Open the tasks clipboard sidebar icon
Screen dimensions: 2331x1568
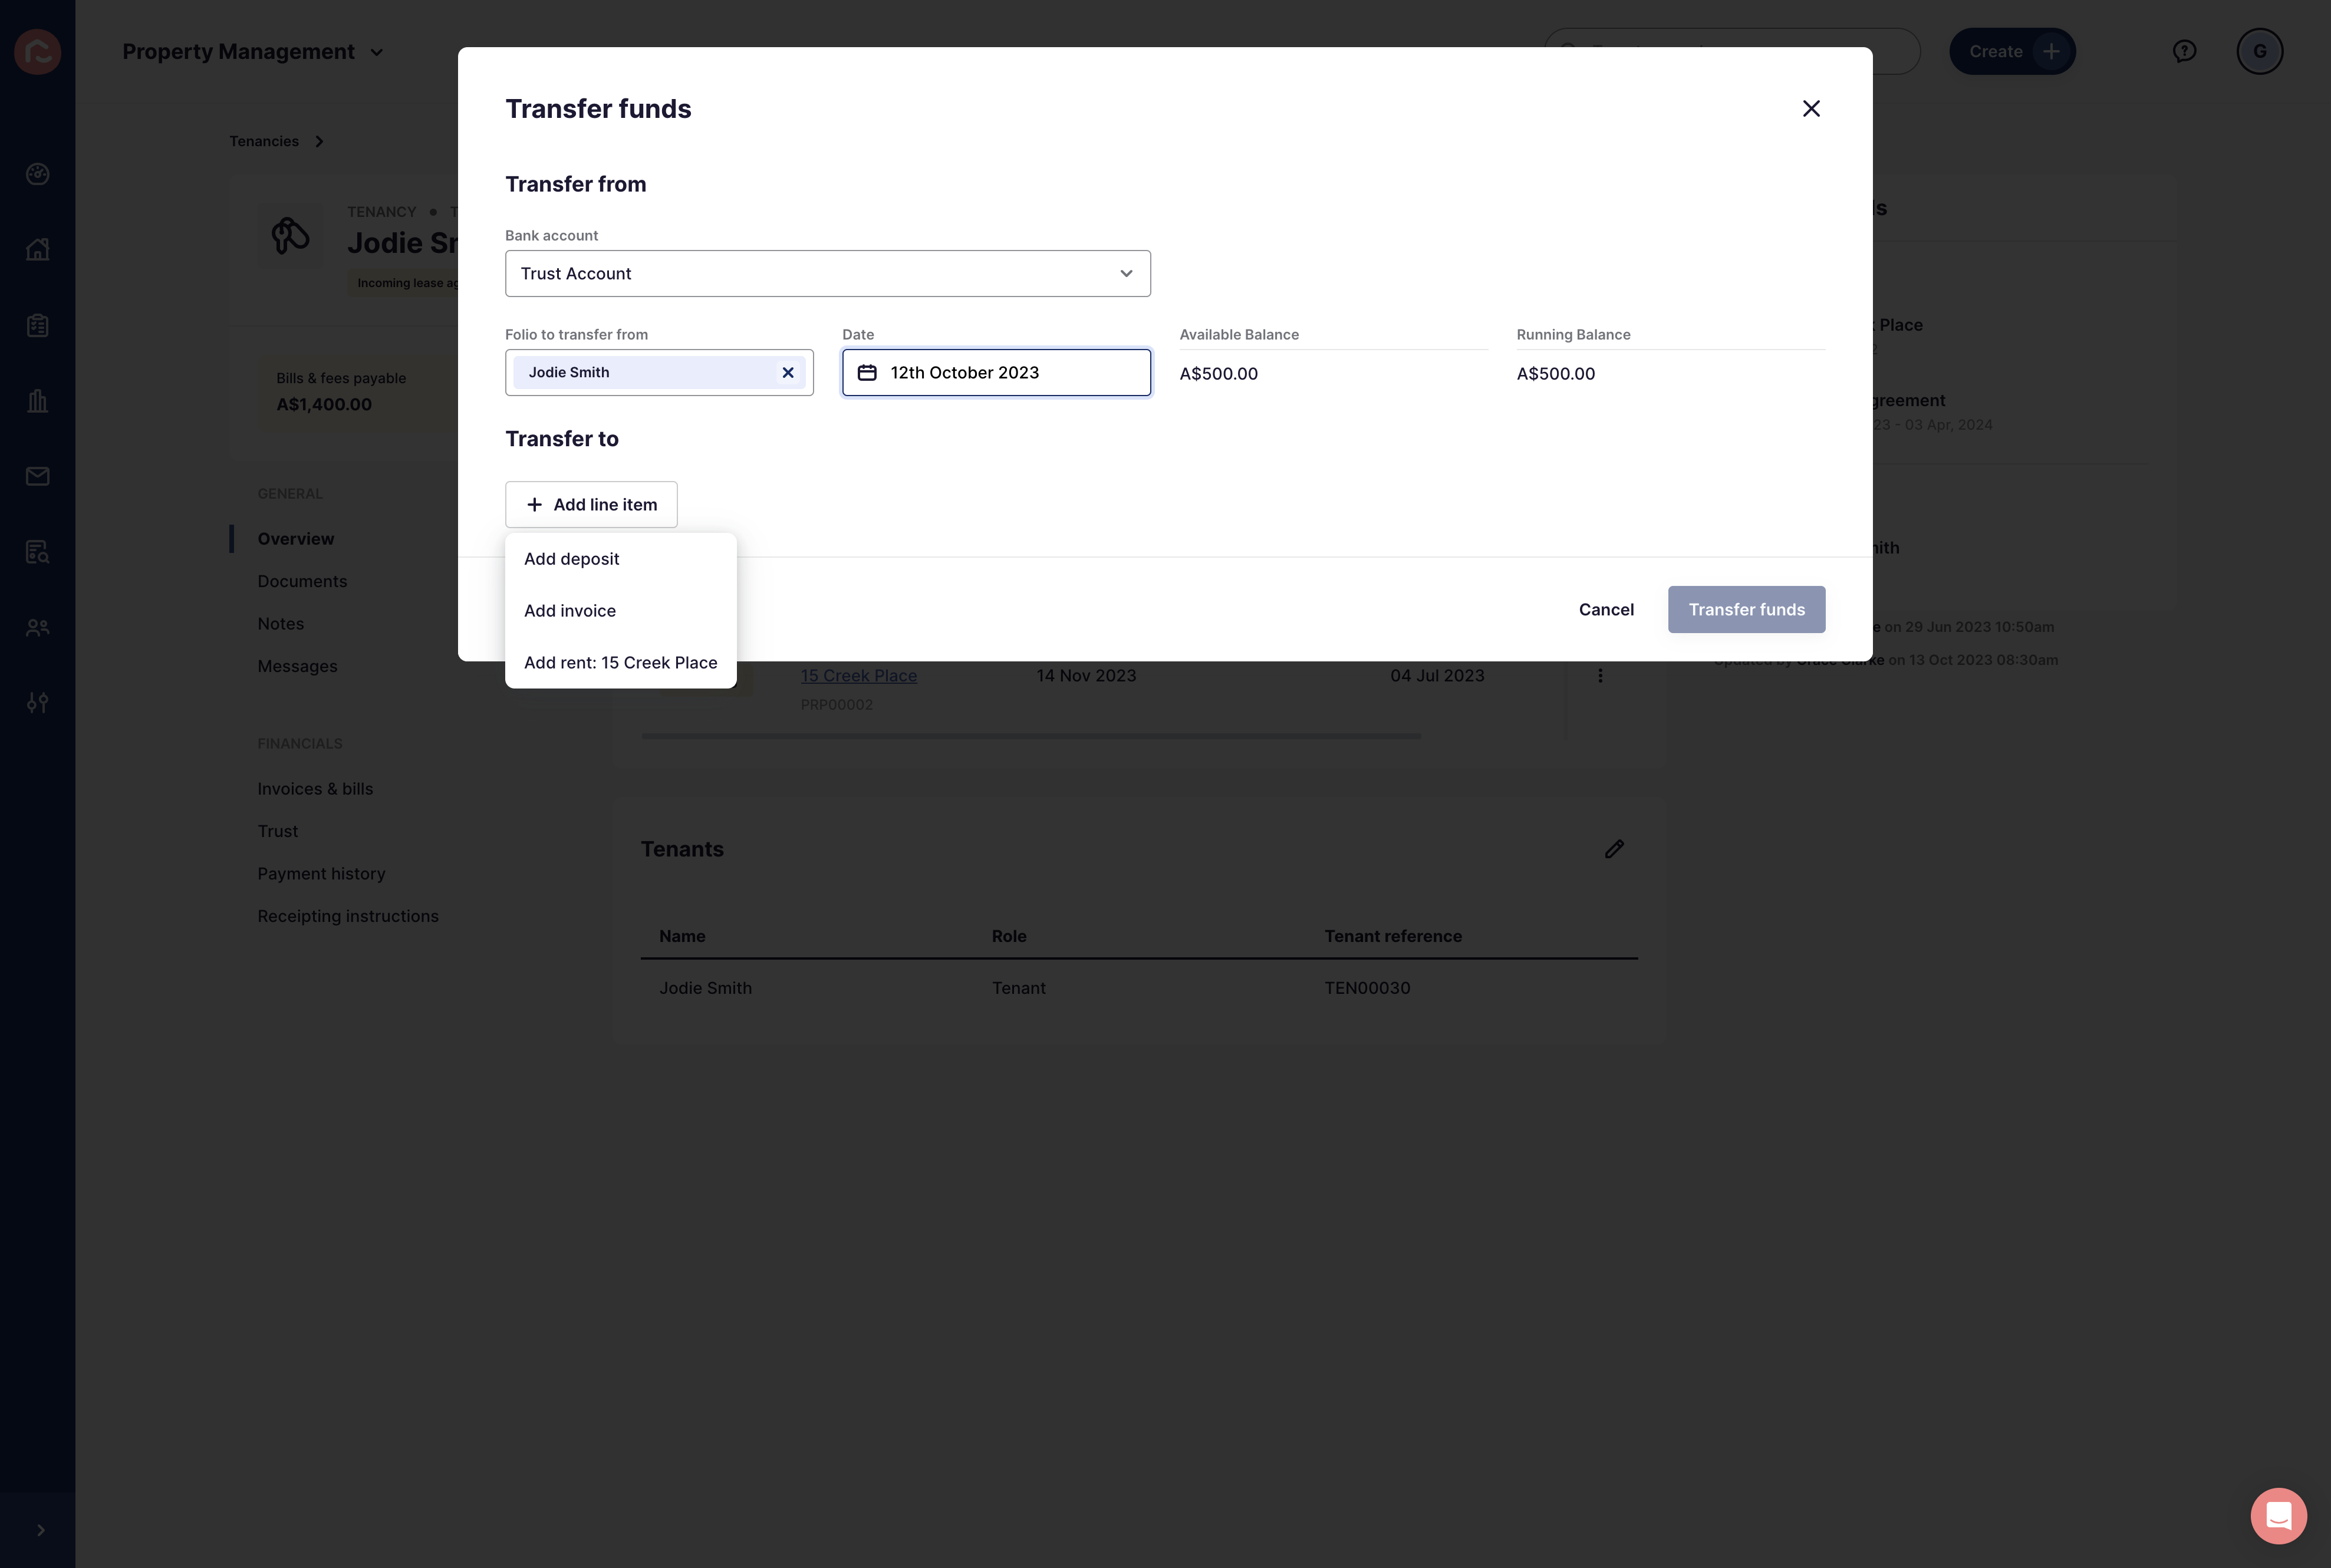point(38,325)
